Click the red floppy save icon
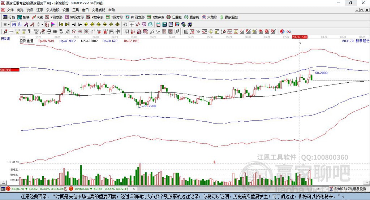The height and width of the screenshot is (200, 370). [x=177, y=25]
